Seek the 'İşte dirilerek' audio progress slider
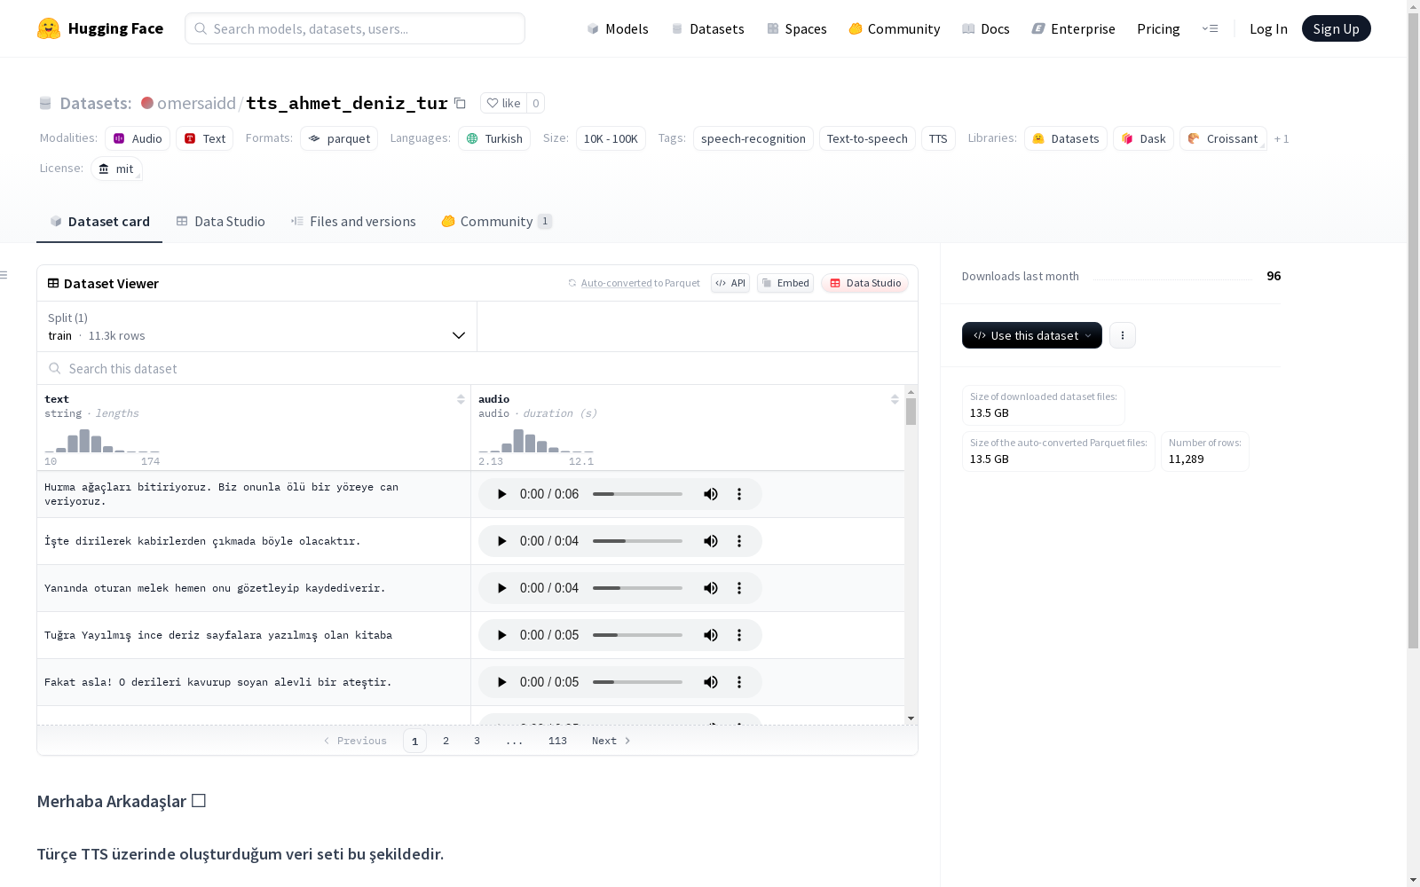 [637, 541]
